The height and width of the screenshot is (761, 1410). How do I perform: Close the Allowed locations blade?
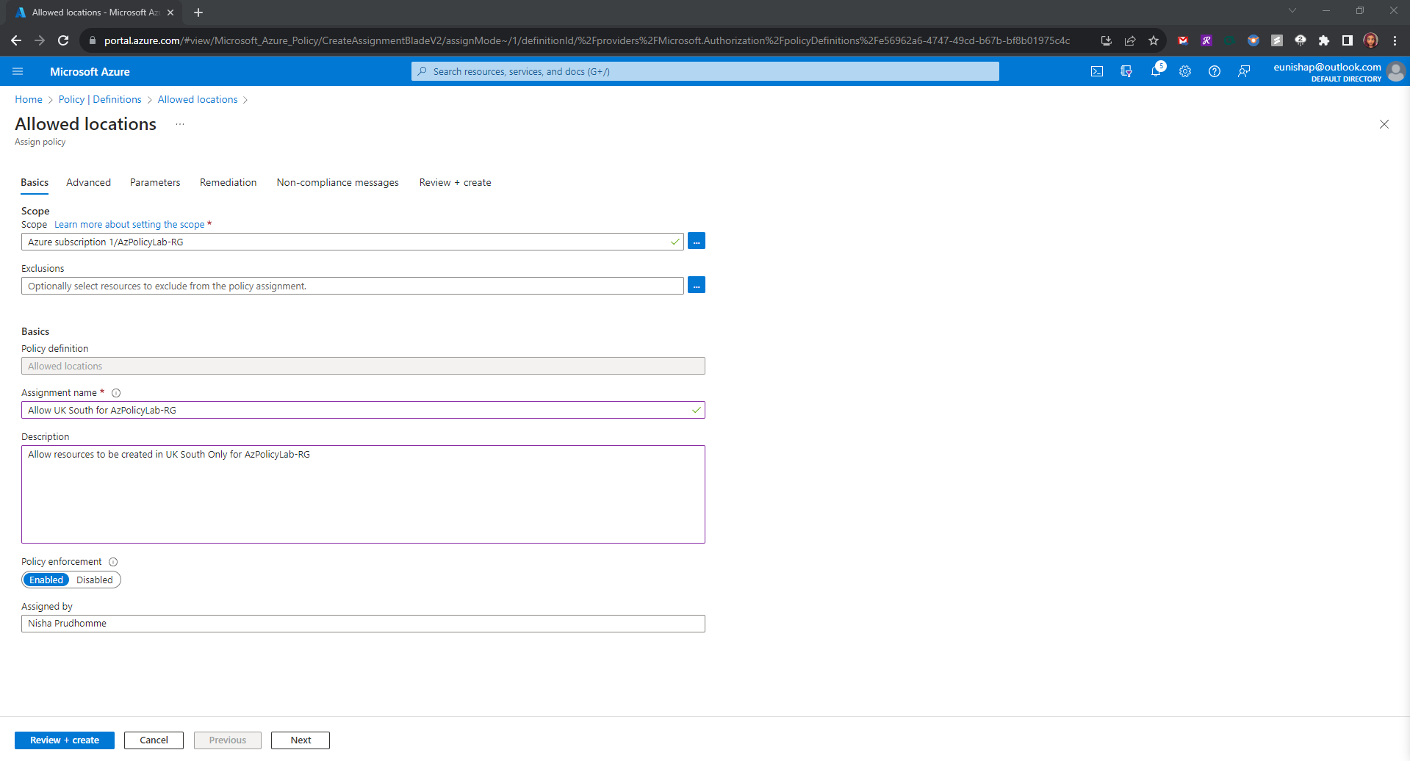(x=1384, y=124)
